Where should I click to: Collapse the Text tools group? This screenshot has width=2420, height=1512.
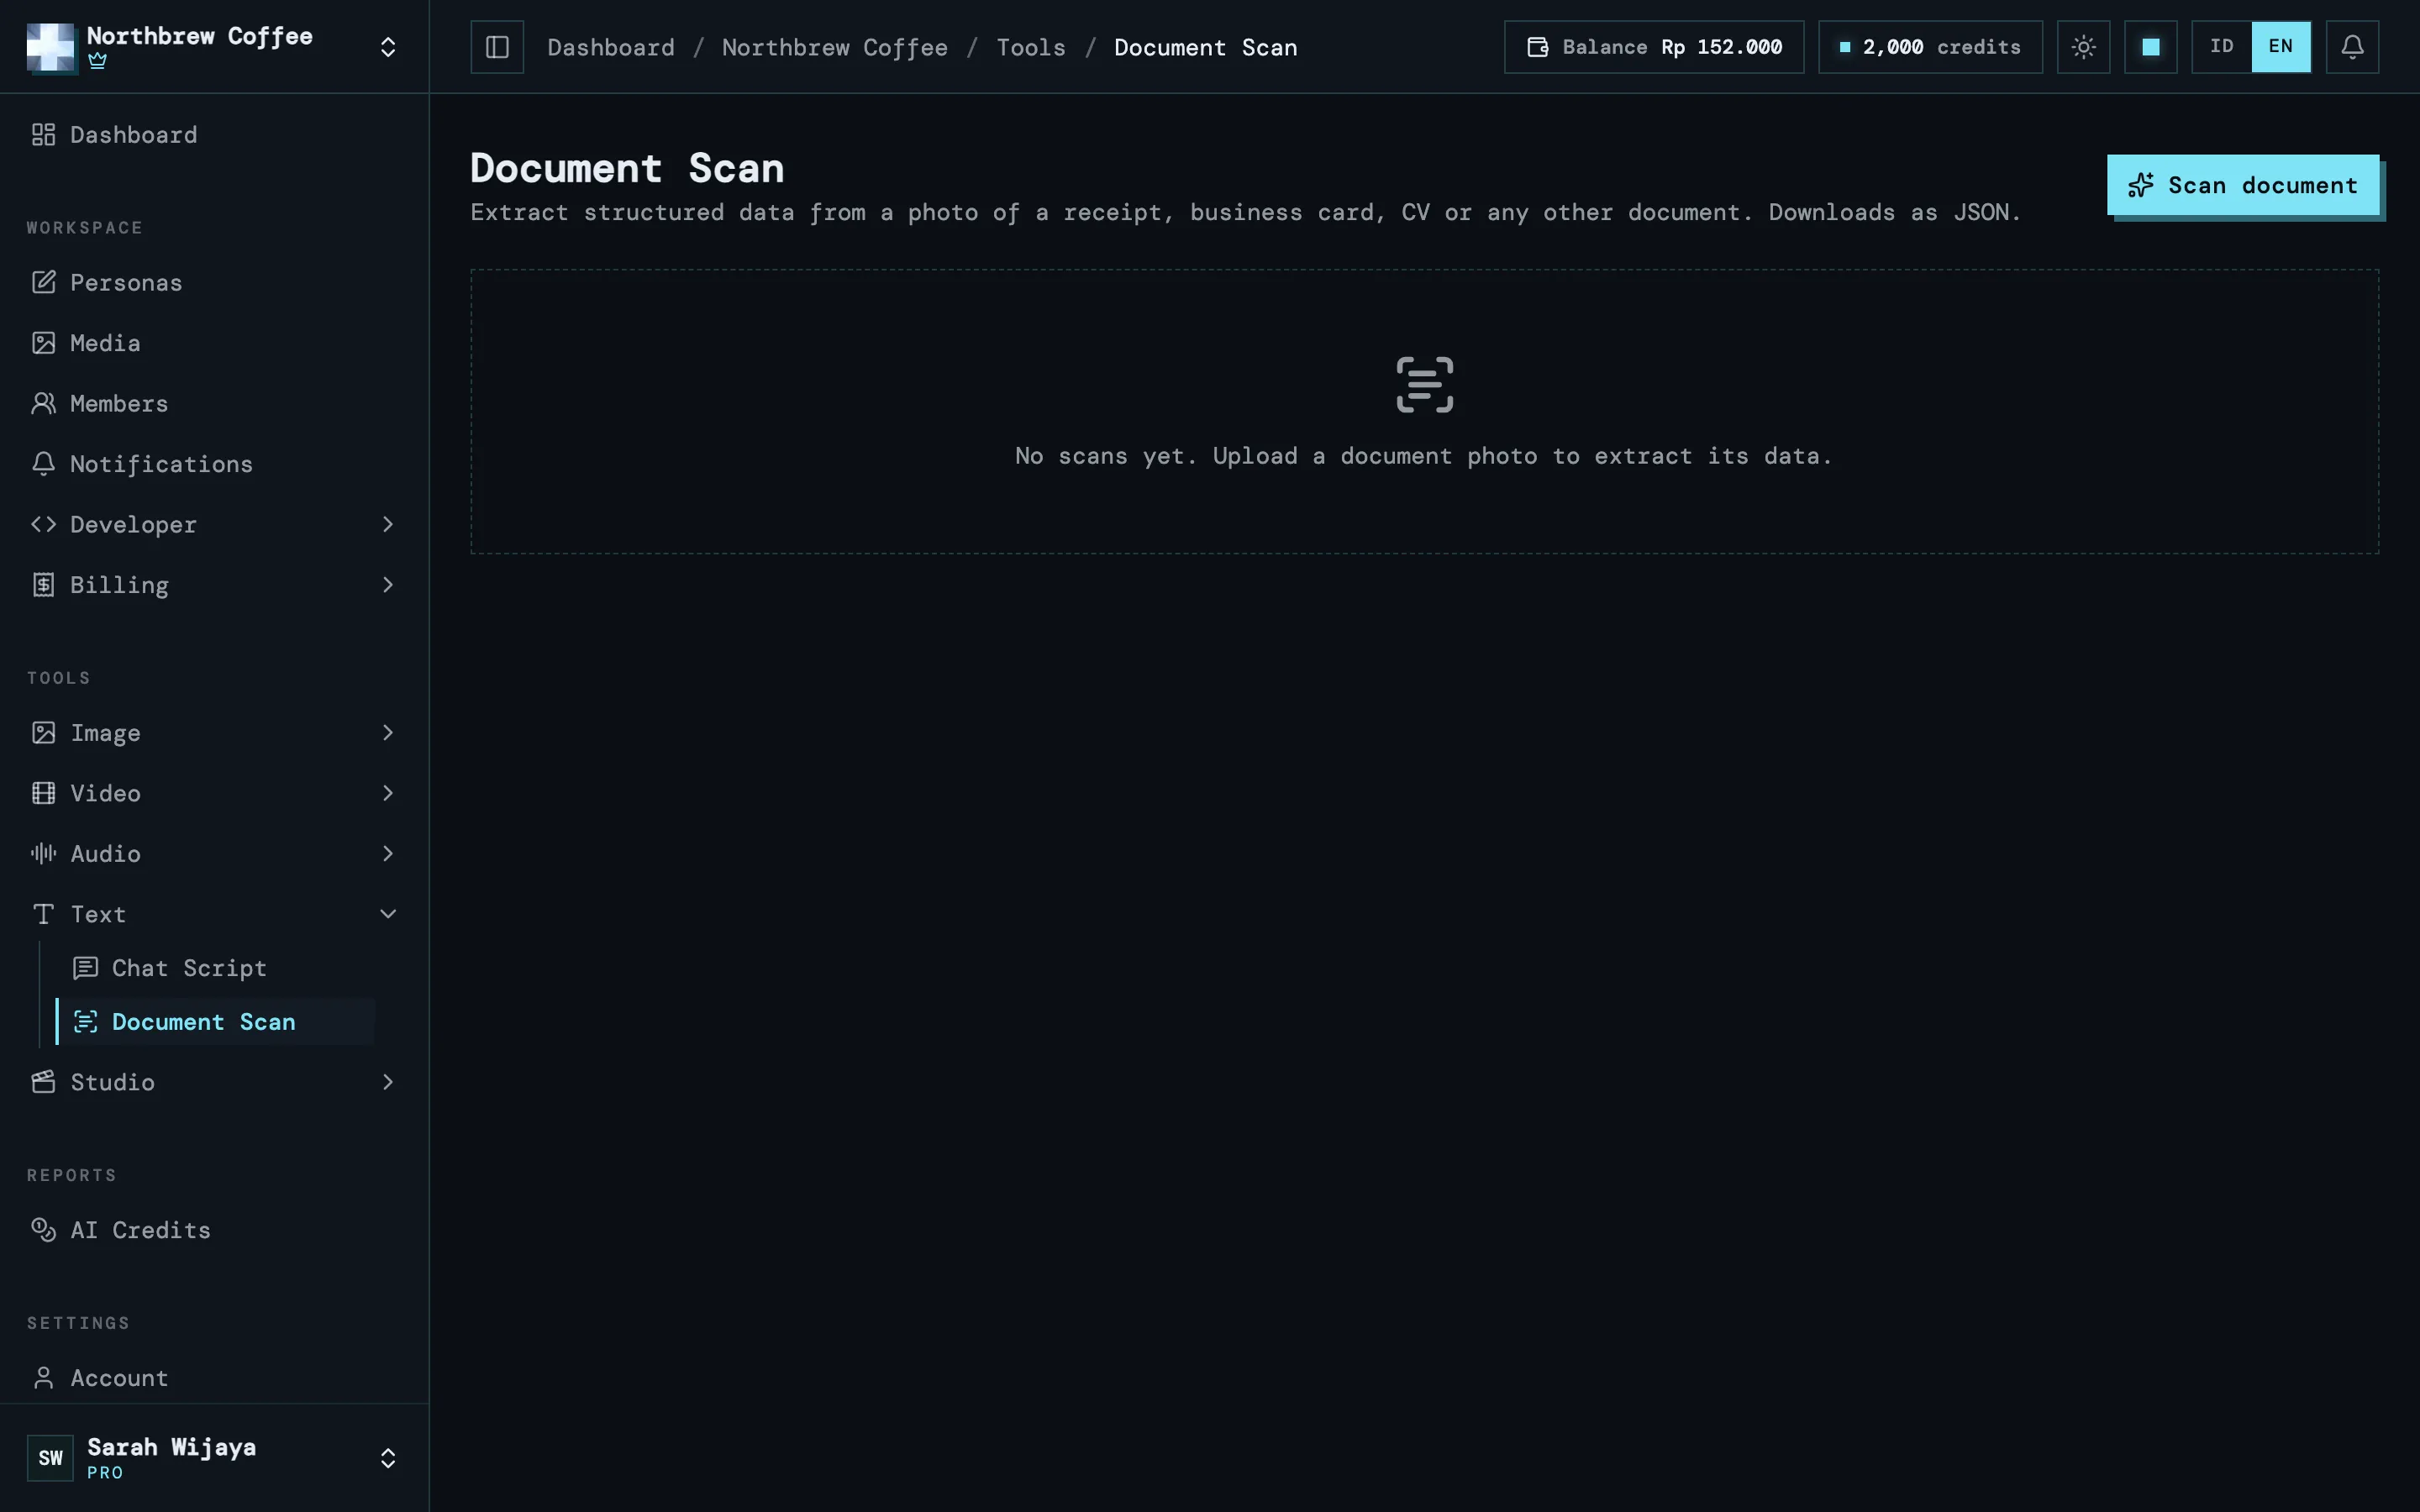click(x=214, y=914)
